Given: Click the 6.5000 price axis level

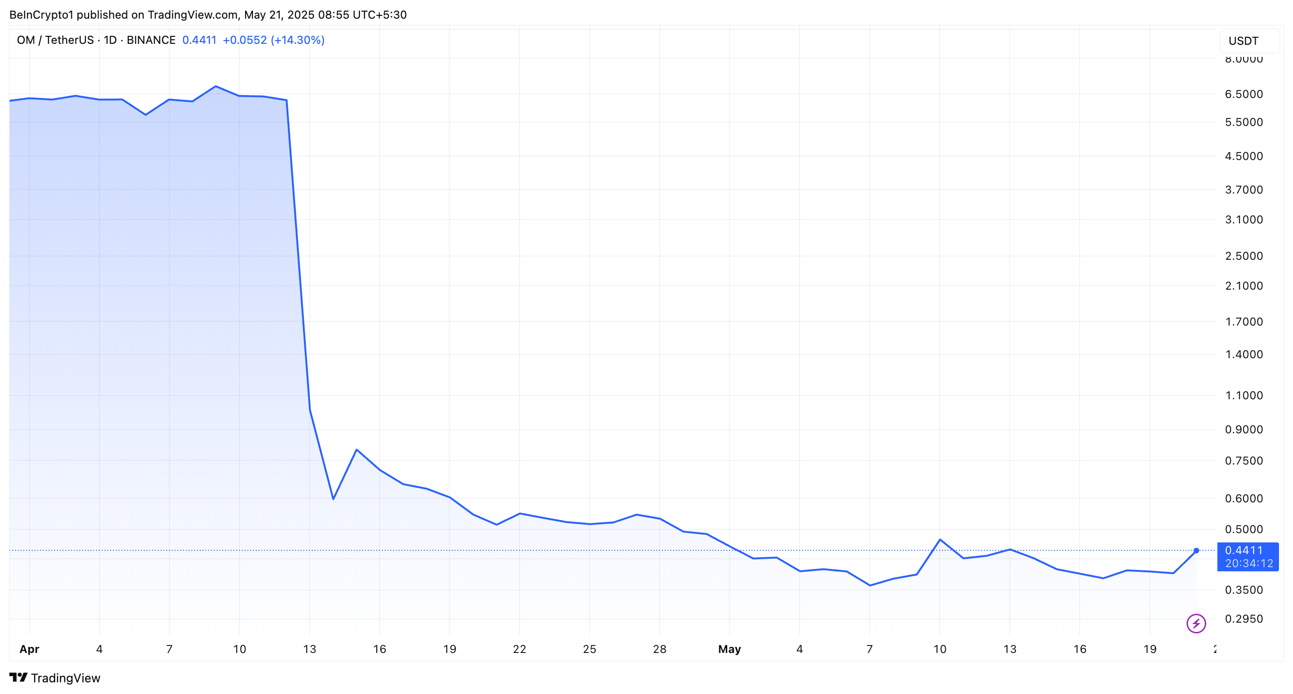Looking at the screenshot, I should (x=1244, y=94).
